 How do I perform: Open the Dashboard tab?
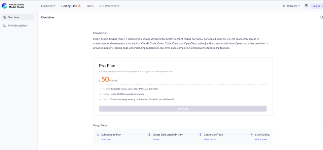point(48,6)
